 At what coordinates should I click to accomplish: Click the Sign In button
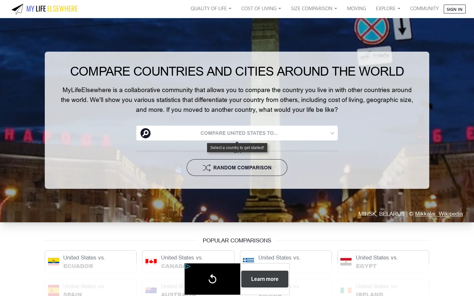click(x=455, y=9)
